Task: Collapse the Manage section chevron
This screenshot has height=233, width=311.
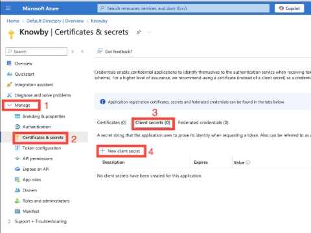Action: pos(9,105)
